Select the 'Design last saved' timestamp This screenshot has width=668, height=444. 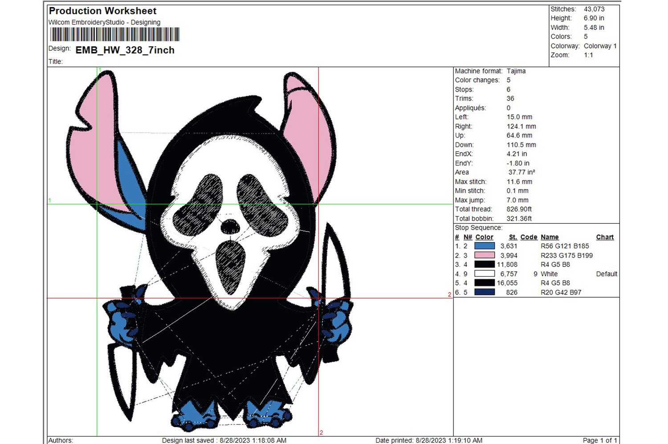(x=224, y=440)
